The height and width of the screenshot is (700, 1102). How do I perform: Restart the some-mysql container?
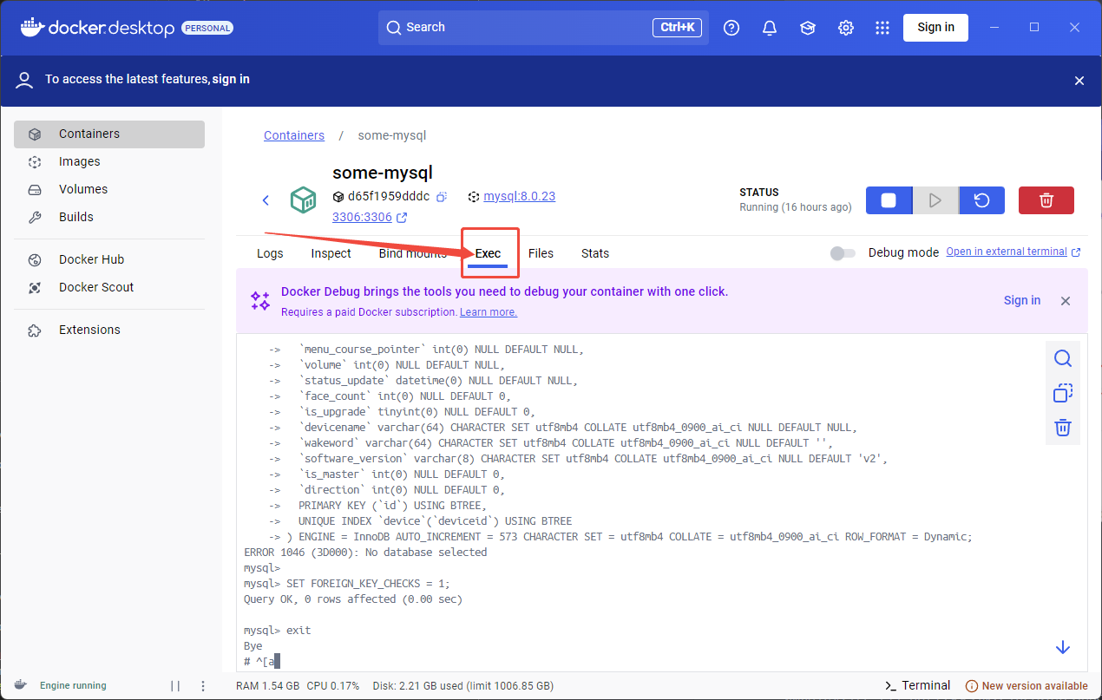[x=982, y=200]
